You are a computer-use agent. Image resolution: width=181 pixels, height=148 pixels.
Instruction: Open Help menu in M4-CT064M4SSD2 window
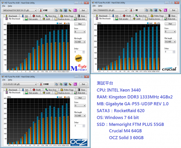tap(100, 6)
